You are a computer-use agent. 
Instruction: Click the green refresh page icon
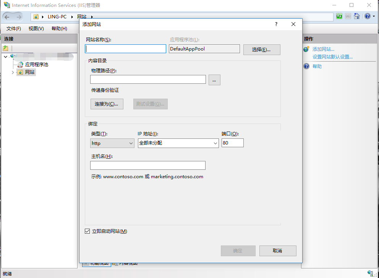pyautogui.click(x=339, y=16)
